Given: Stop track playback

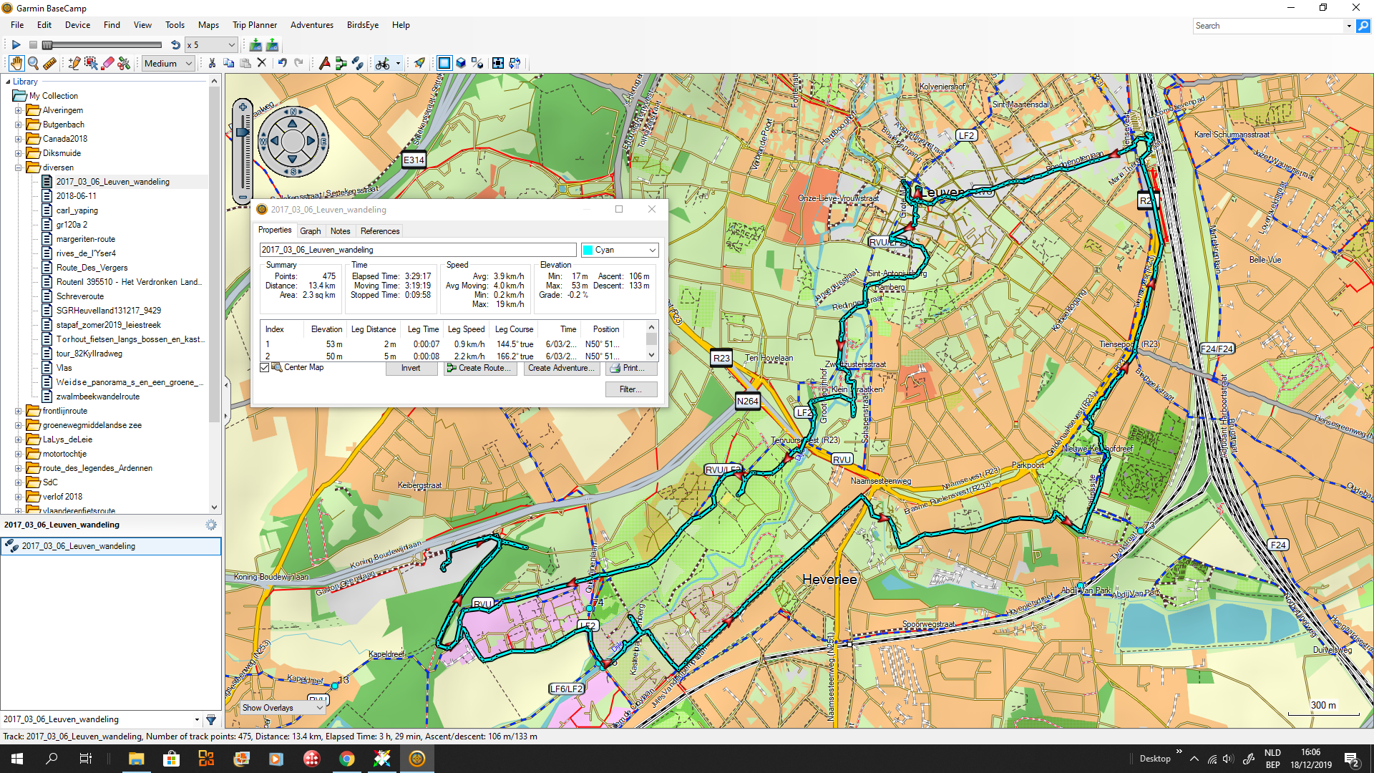Looking at the screenshot, I should 33,44.
